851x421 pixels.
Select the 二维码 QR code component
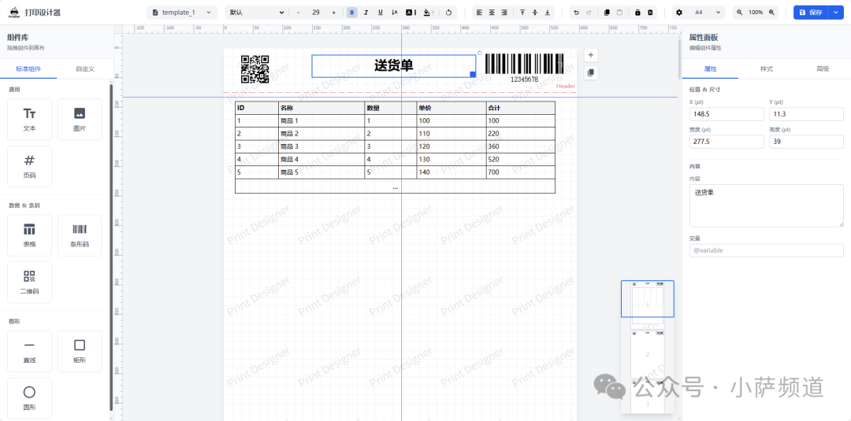(x=29, y=283)
